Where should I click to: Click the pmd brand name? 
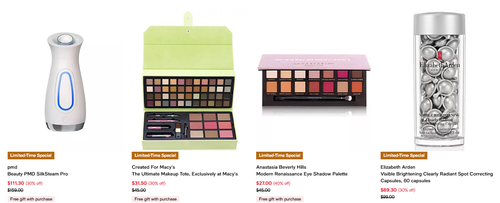point(12,167)
